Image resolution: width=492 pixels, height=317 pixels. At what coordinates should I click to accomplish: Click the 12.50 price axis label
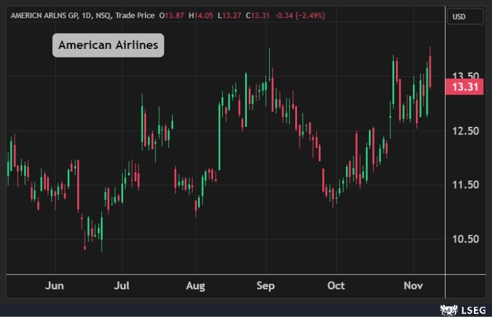coord(464,131)
